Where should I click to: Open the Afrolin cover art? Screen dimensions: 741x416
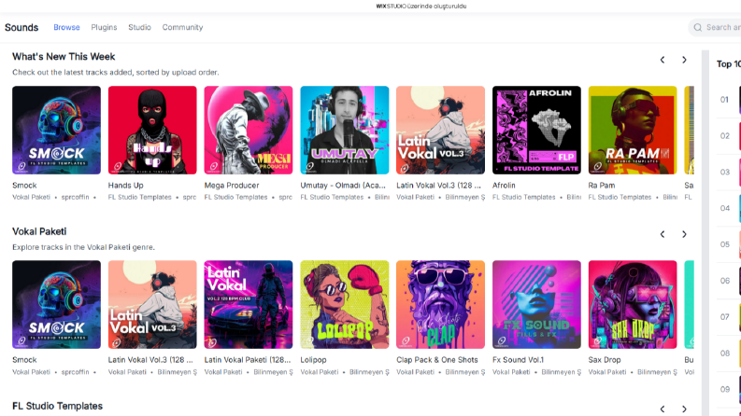[536, 131]
